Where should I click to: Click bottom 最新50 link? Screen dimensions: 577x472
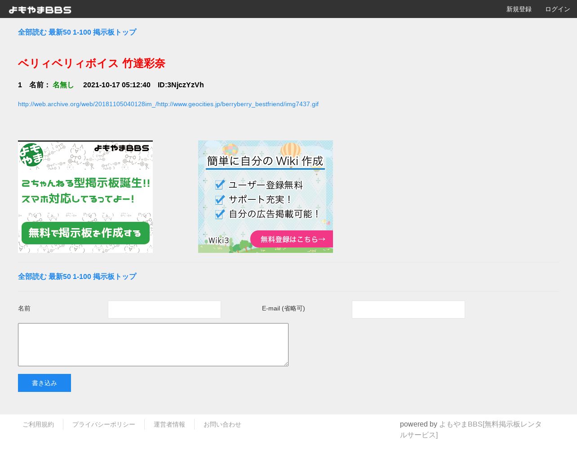click(x=60, y=277)
